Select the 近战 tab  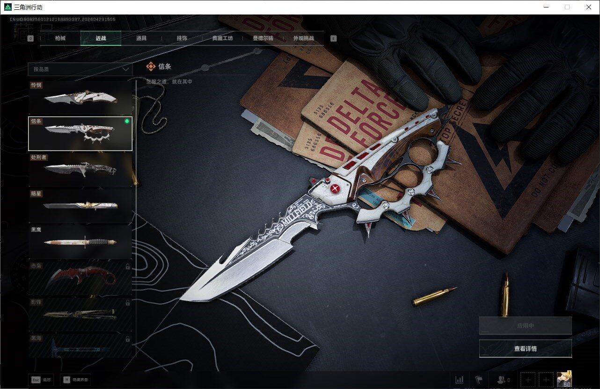[x=101, y=38]
